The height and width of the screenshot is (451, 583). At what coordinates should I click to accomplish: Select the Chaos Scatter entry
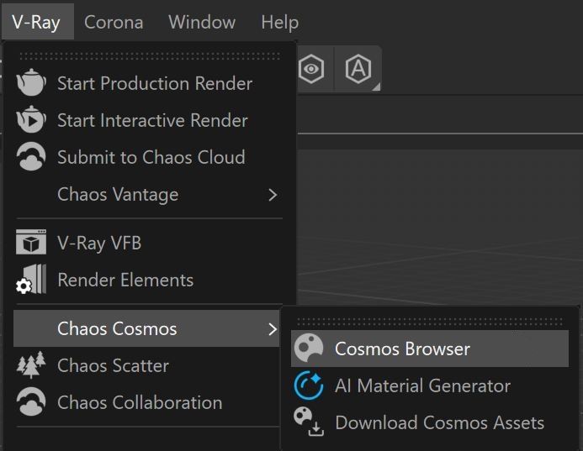click(147, 365)
